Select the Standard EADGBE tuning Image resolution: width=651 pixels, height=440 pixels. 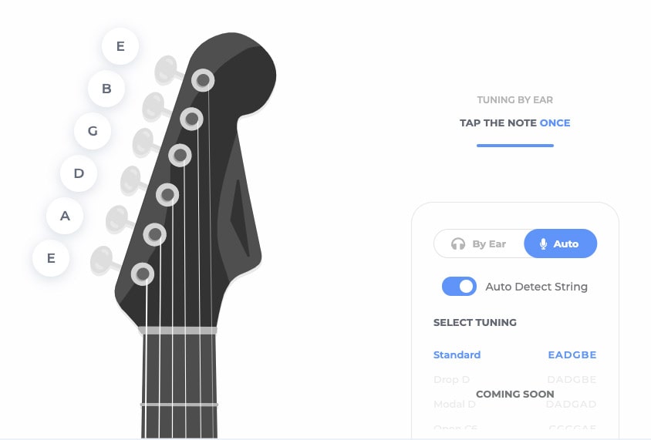(x=514, y=355)
